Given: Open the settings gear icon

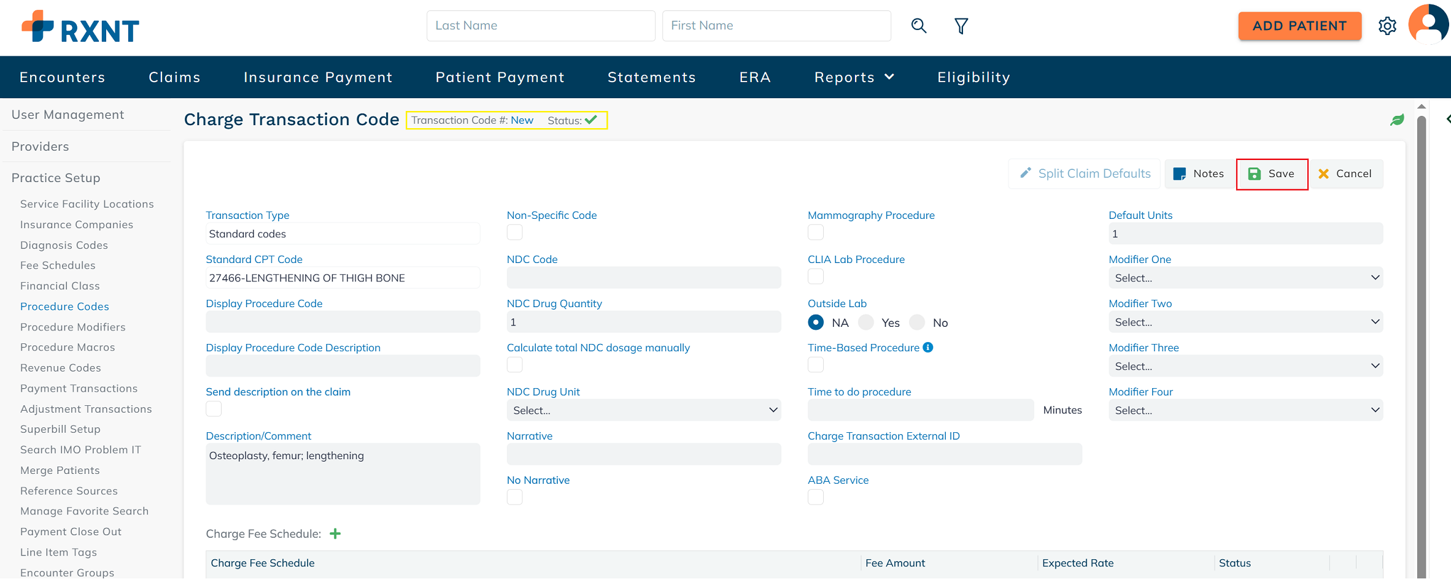Looking at the screenshot, I should click(1387, 26).
